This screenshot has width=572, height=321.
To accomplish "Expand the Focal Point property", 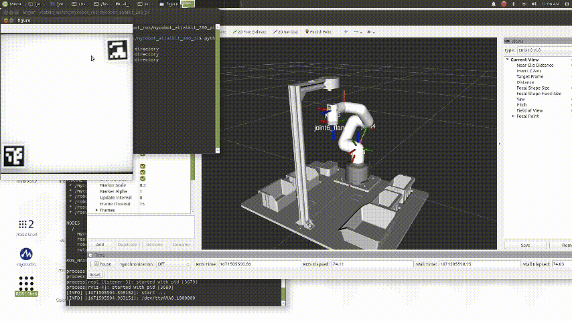I will pyautogui.click(x=514, y=116).
